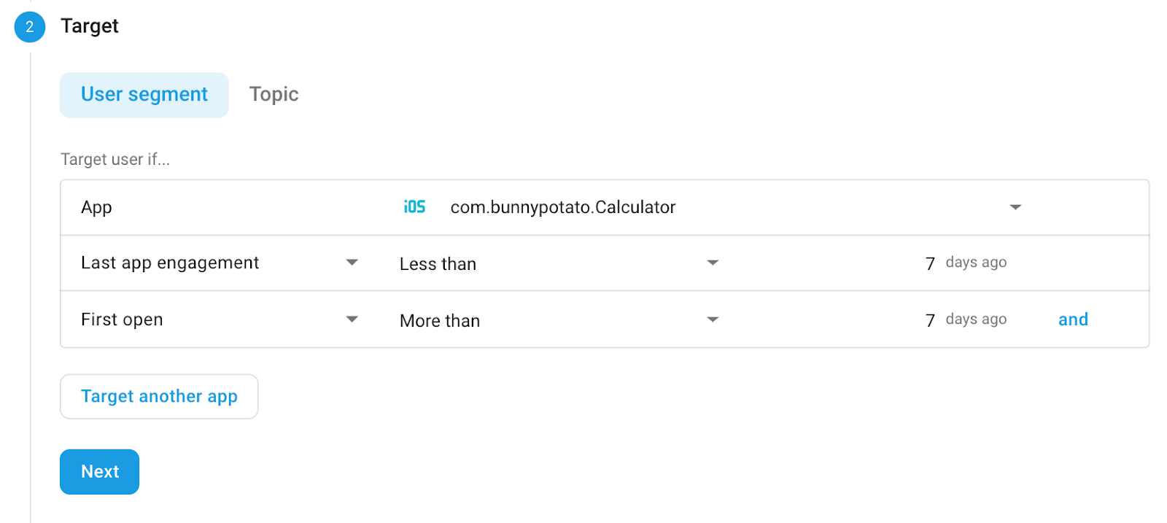Select the com.bunnypotato.Calculator app name
Image resolution: width=1167 pixels, height=523 pixels.
(563, 207)
